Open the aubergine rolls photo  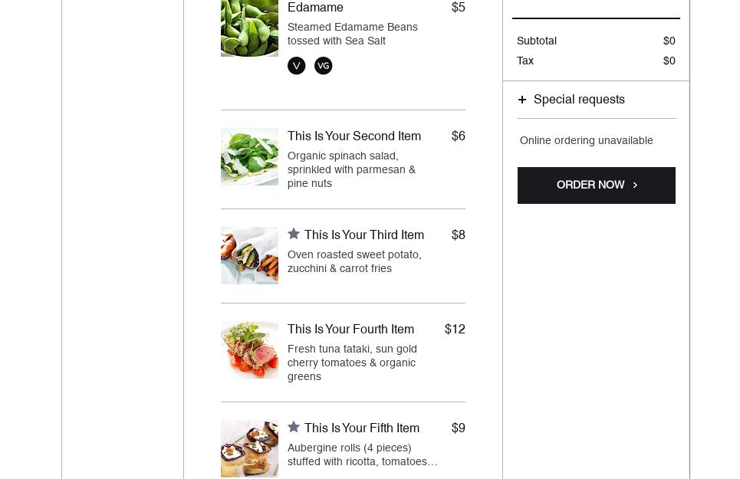(x=250, y=449)
